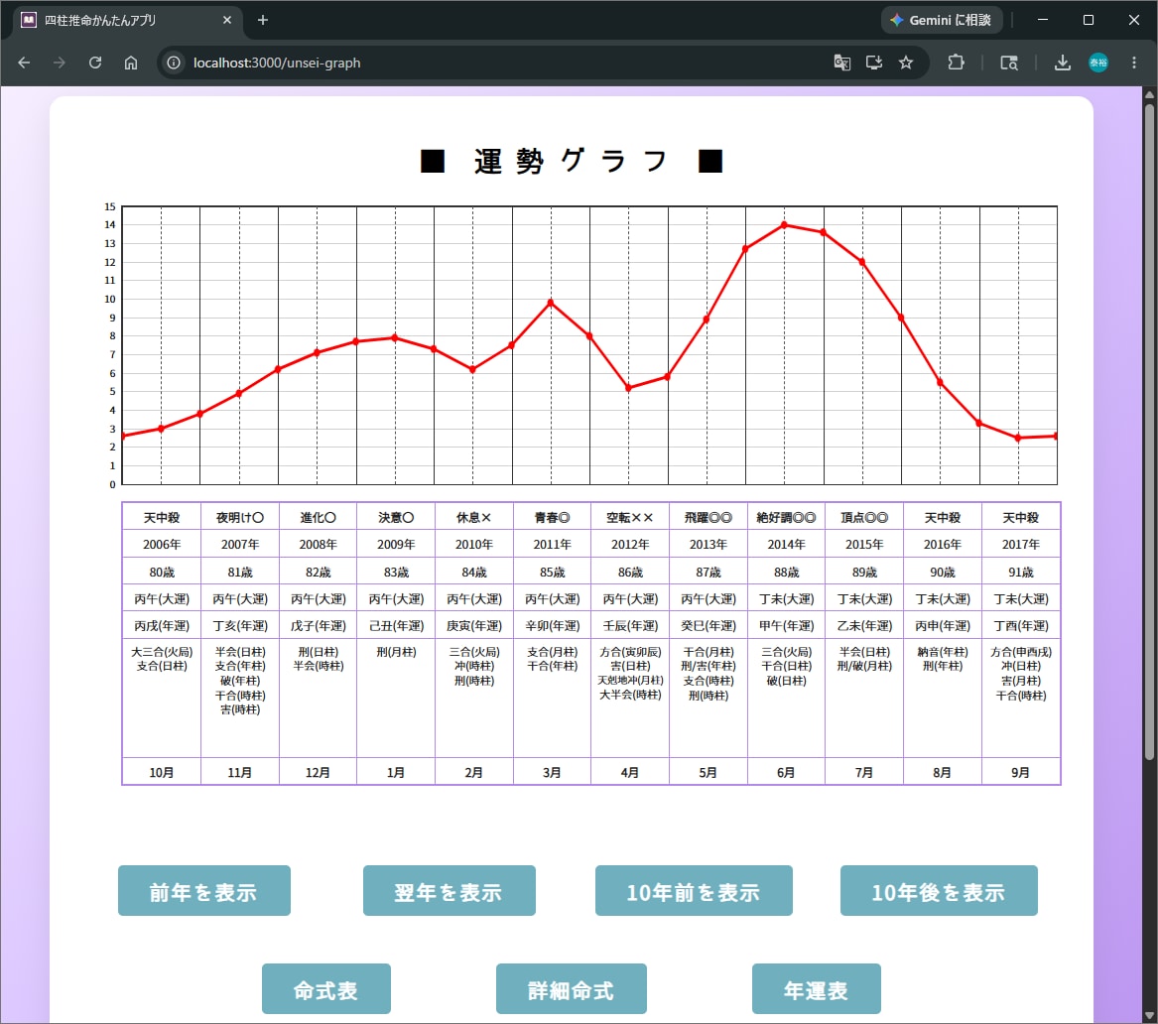Open a new tab with plus button
This screenshot has width=1158, height=1024.
263,20
